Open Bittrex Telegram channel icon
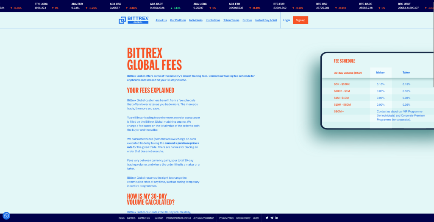Image resolution: width=434 pixels, height=222 pixels. (272, 218)
